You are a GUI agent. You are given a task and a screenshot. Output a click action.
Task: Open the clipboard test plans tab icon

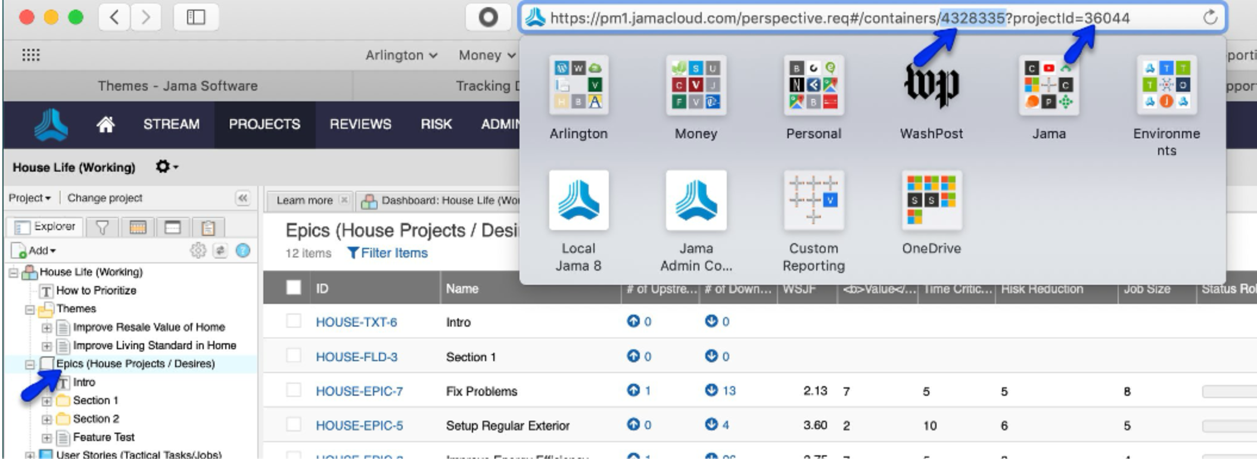pyautogui.click(x=208, y=227)
